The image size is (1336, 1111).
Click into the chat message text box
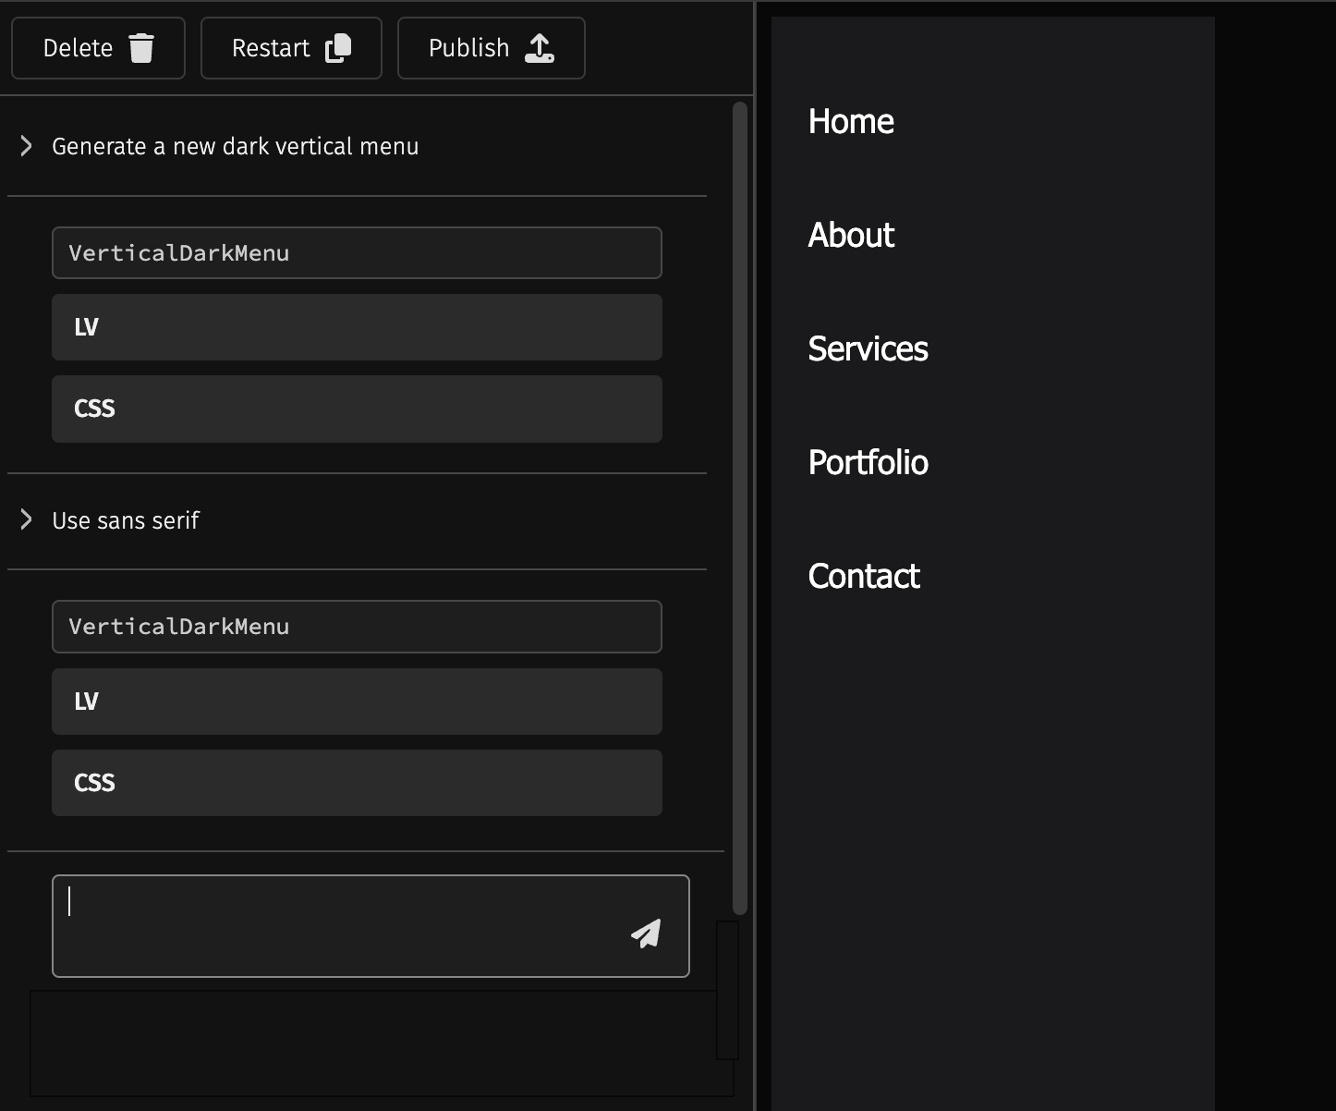(342, 926)
